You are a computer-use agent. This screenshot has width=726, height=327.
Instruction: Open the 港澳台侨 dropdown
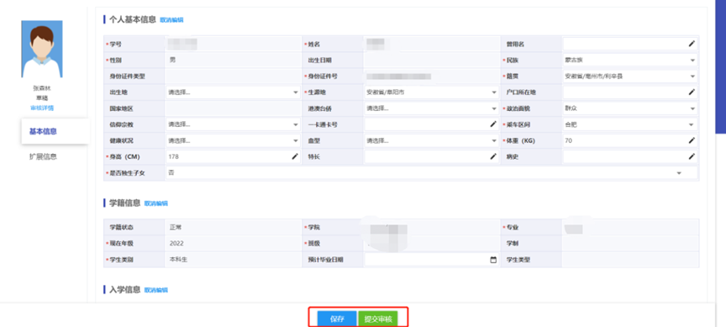click(432, 108)
